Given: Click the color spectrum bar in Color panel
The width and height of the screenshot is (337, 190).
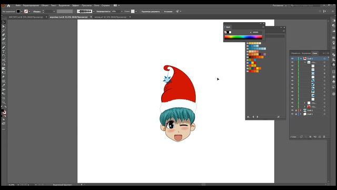Looking at the screenshot, I should click(243, 37).
